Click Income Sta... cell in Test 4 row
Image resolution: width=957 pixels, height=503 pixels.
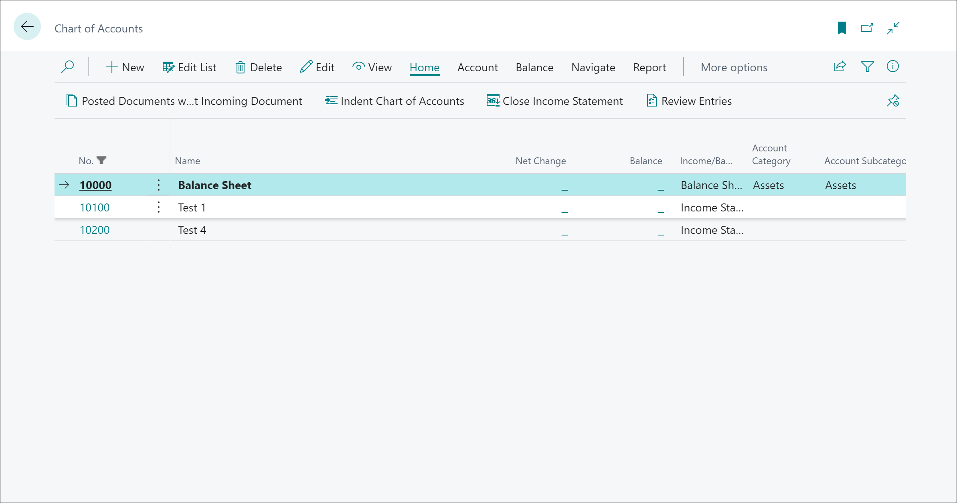coord(712,230)
